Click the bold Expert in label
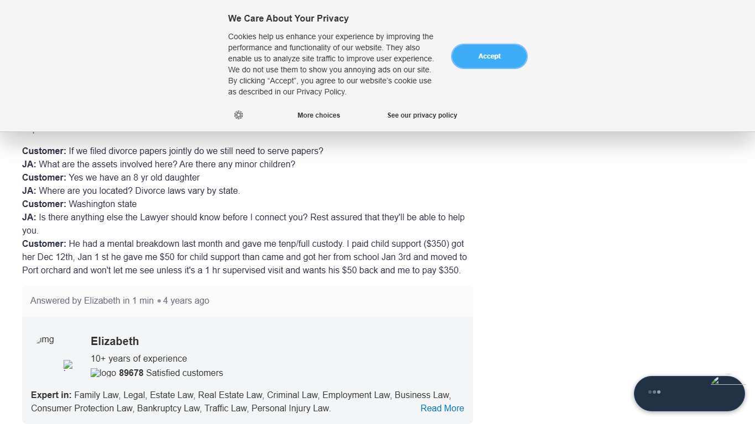This screenshot has height=424, width=755. [x=51, y=395]
